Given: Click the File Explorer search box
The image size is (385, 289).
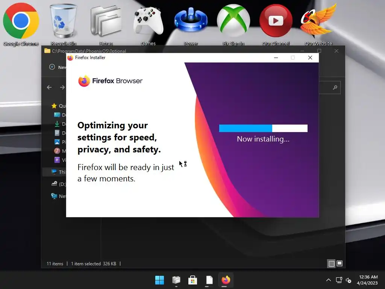Looking at the screenshot, I should [x=330, y=87].
